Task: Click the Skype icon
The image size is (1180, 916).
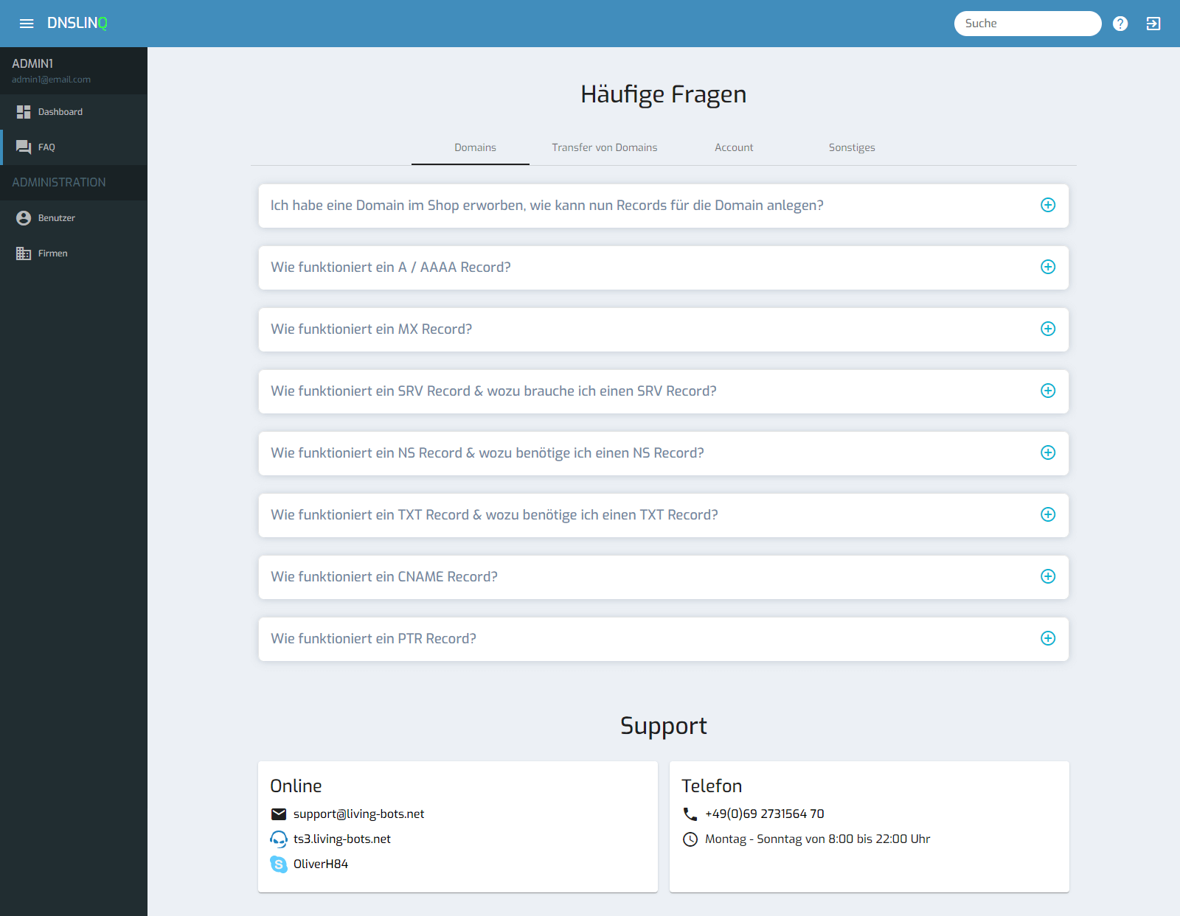Action: click(x=279, y=864)
